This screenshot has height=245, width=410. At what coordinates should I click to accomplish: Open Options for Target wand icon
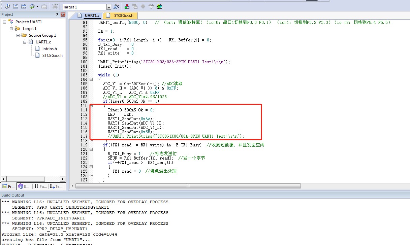coord(116,6)
